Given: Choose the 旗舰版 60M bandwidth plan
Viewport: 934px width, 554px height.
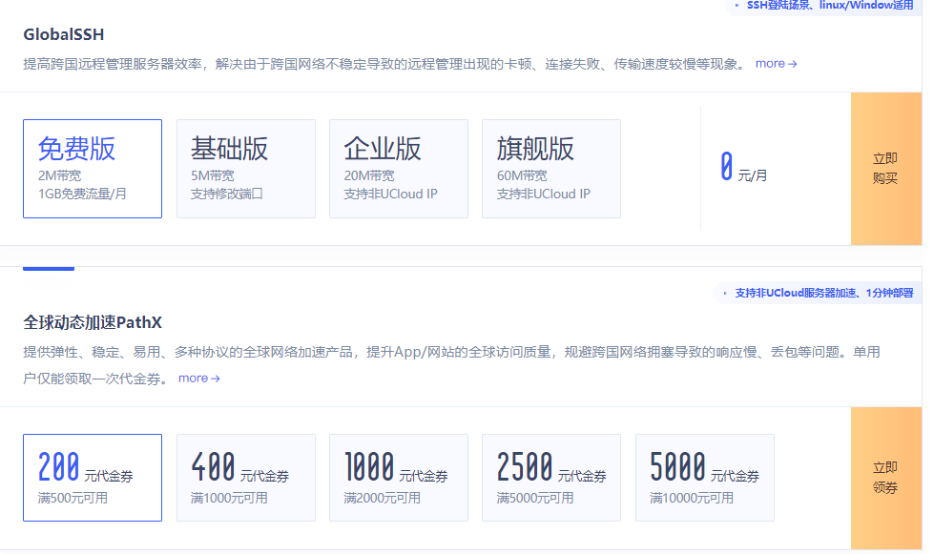Looking at the screenshot, I should (x=551, y=169).
